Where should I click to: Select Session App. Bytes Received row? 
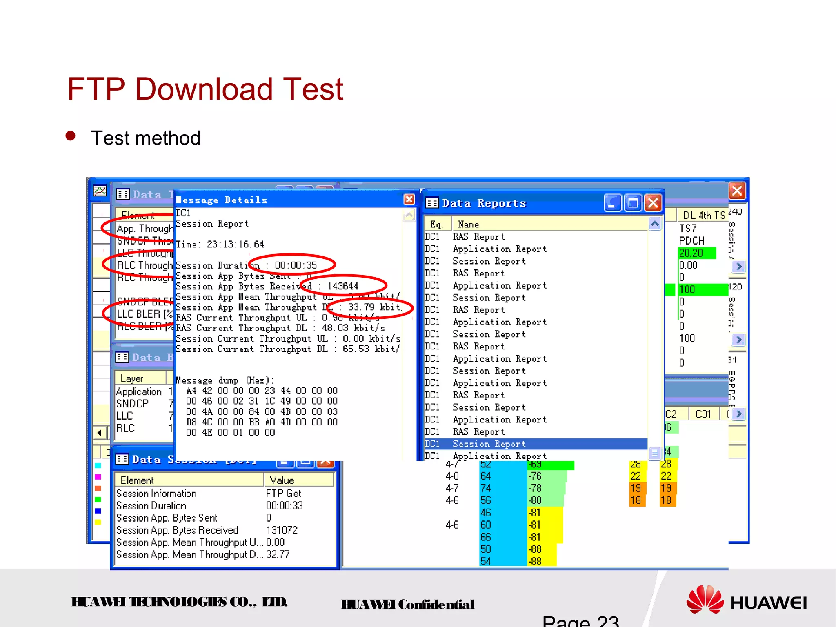point(225,530)
